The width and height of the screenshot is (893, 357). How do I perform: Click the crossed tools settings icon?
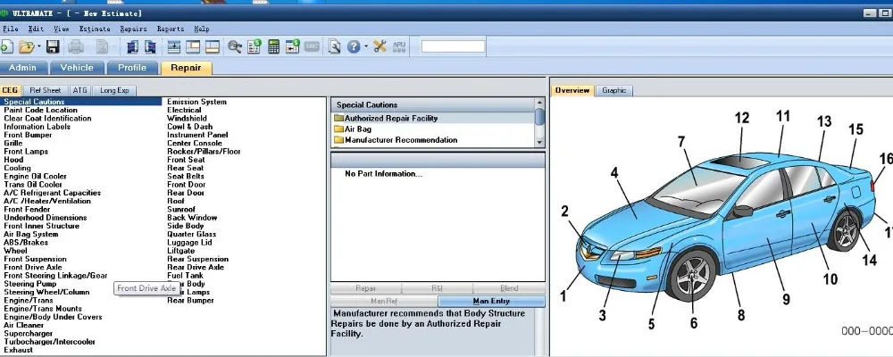pyautogui.click(x=380, y=46)
